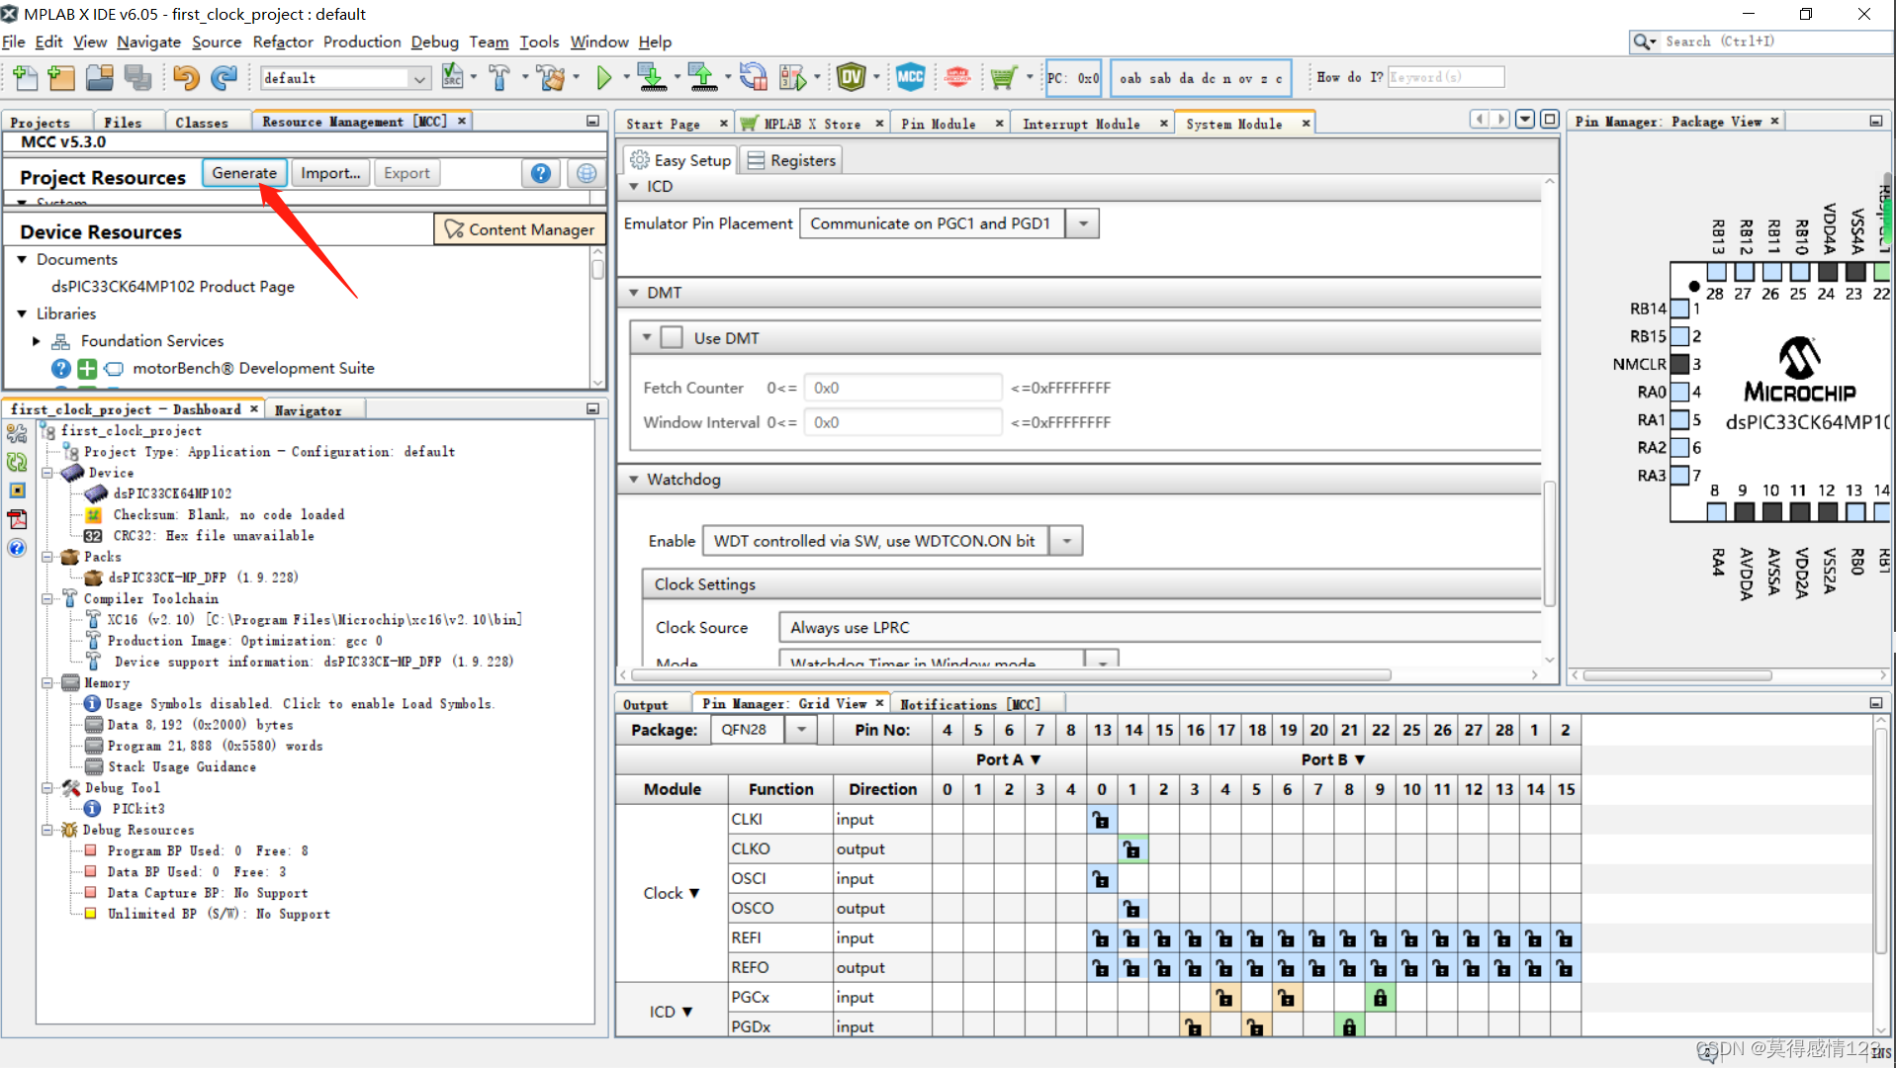The width and height of the screenshot is (1896, 1068).
Task: Click System Module vertical scrollbar
Action: point(1550,544)
